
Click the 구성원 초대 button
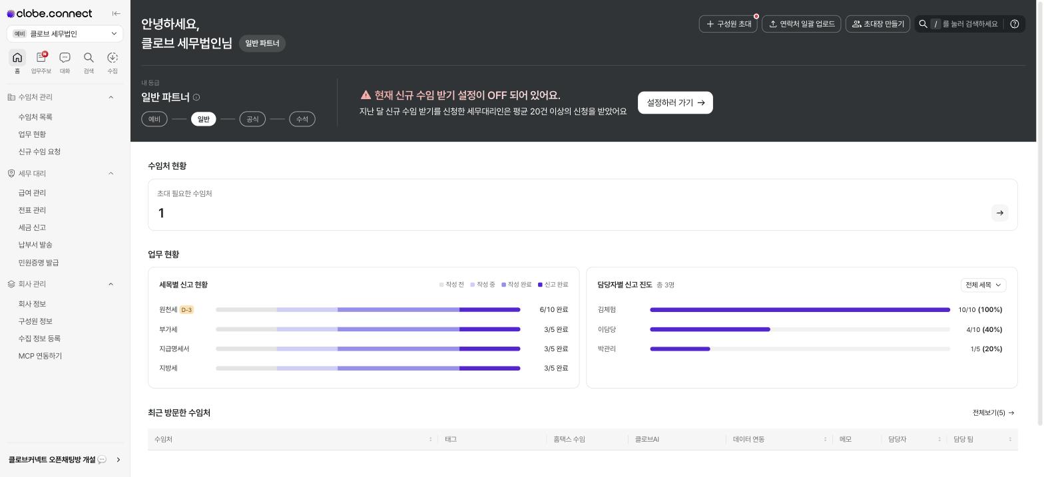click(728, 24)
